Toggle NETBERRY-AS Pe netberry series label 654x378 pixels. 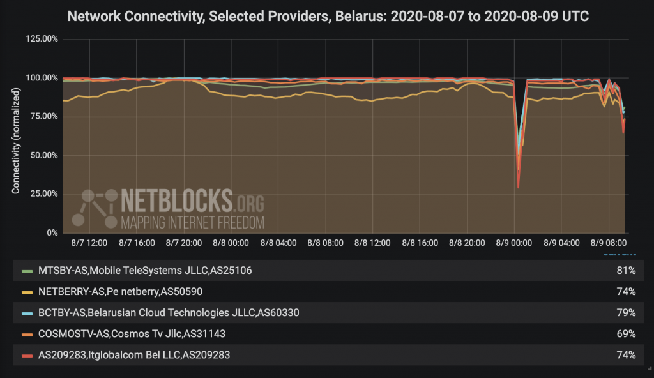tap(120, 291)
